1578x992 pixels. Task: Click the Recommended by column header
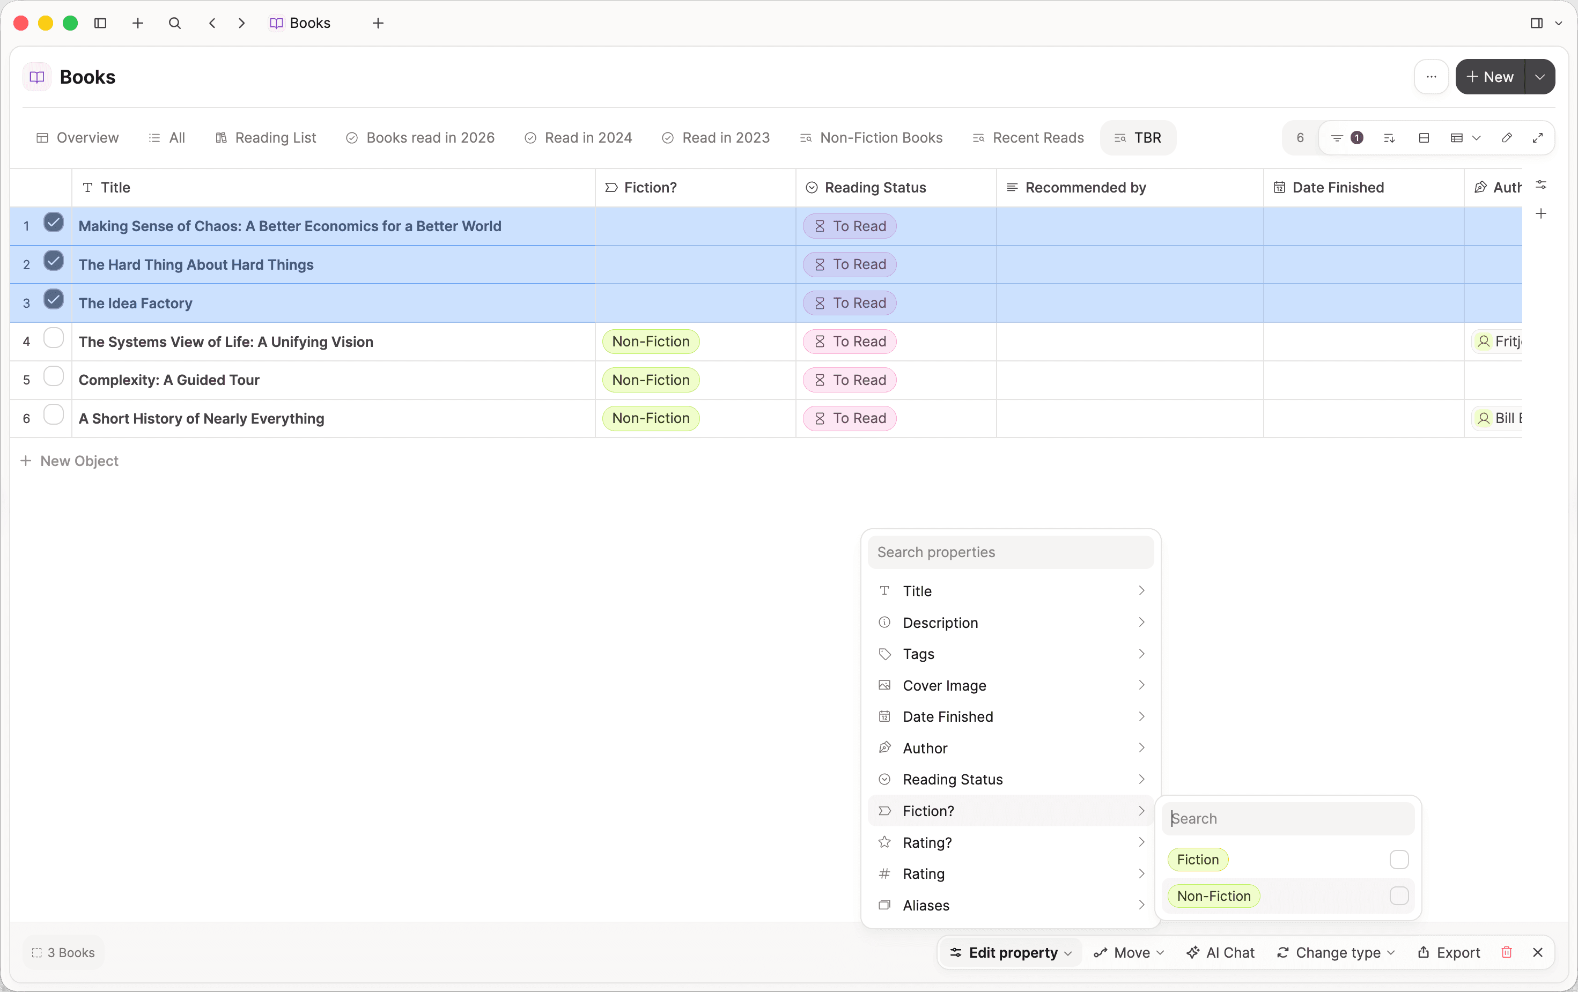[x=1130, y=187]
